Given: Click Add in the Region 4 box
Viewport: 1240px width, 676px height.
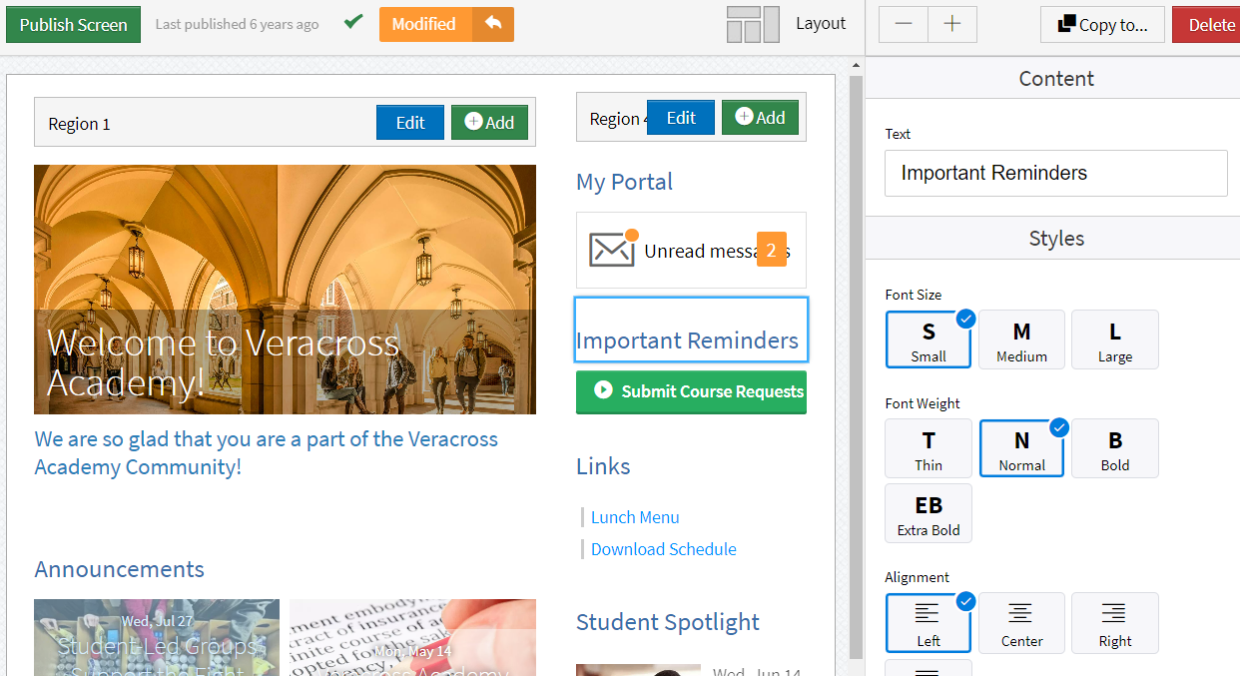Looking at the screenshot, I should (760, 118).
